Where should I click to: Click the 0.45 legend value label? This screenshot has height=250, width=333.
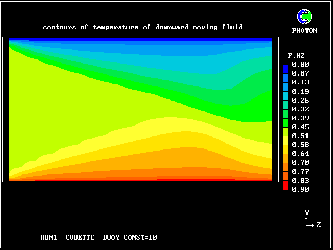point(301,127)
